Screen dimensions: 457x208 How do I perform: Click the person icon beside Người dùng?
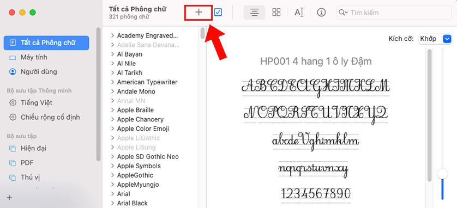coord(13,71)
